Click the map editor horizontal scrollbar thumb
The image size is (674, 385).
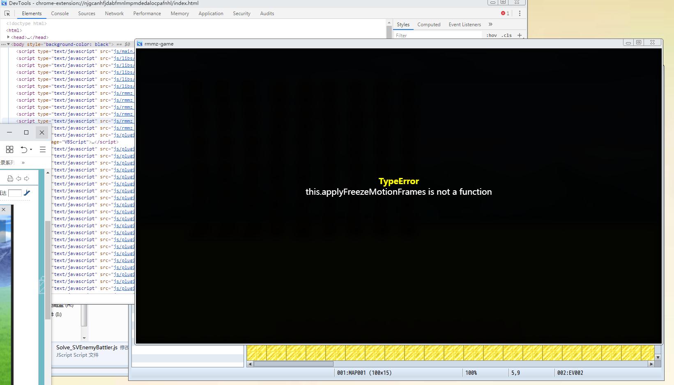point(293,364)
